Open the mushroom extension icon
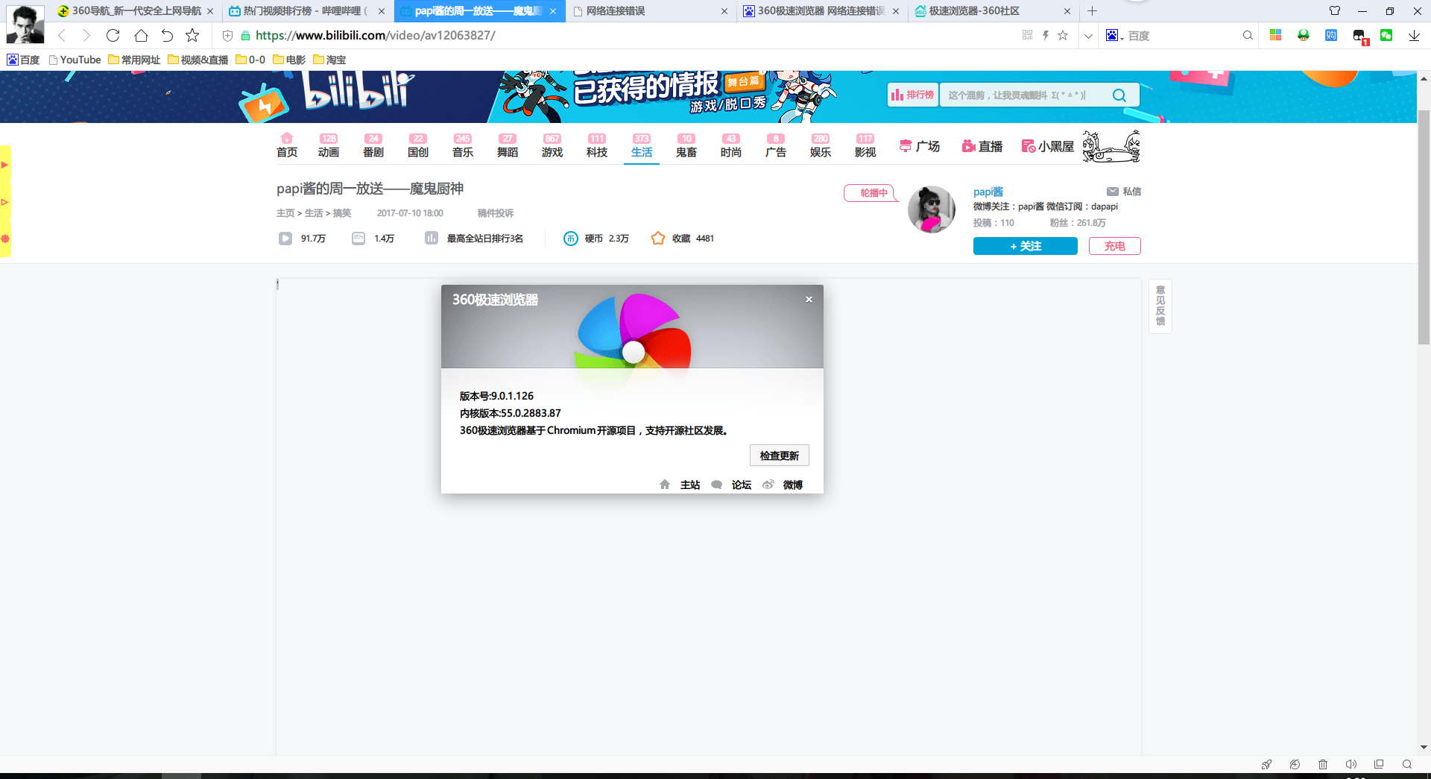1431x779 pixels. click(x=1303, y=35)
